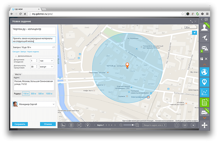Open the globe map section
The width and height of the screenshot is (219, 143).
(x=204, y=72)
